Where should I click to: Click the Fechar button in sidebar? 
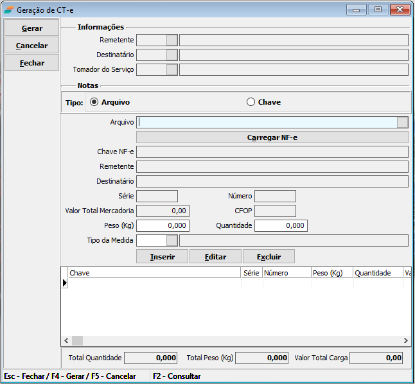click(32, 63)
